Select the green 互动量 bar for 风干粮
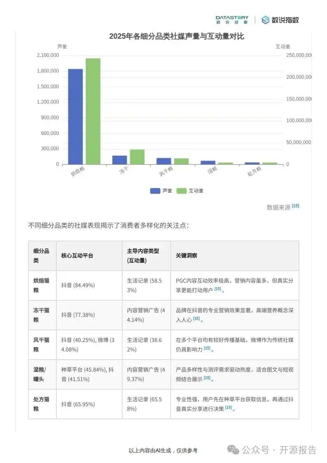 point(181,161)
